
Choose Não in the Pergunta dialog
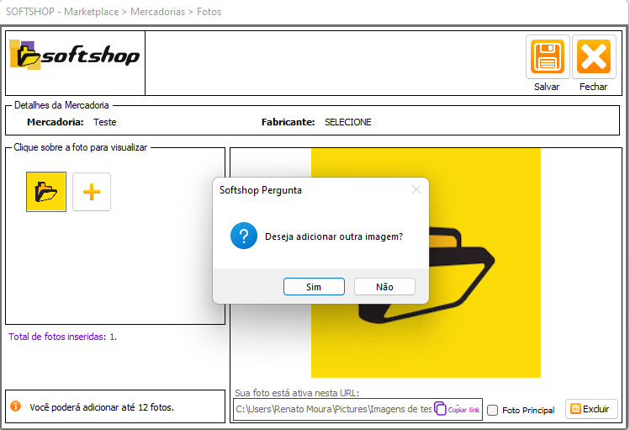click(384, 287)
